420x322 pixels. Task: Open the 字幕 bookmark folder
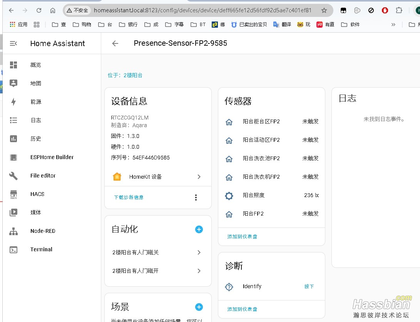pyautogui.click(x=174, y=25)
